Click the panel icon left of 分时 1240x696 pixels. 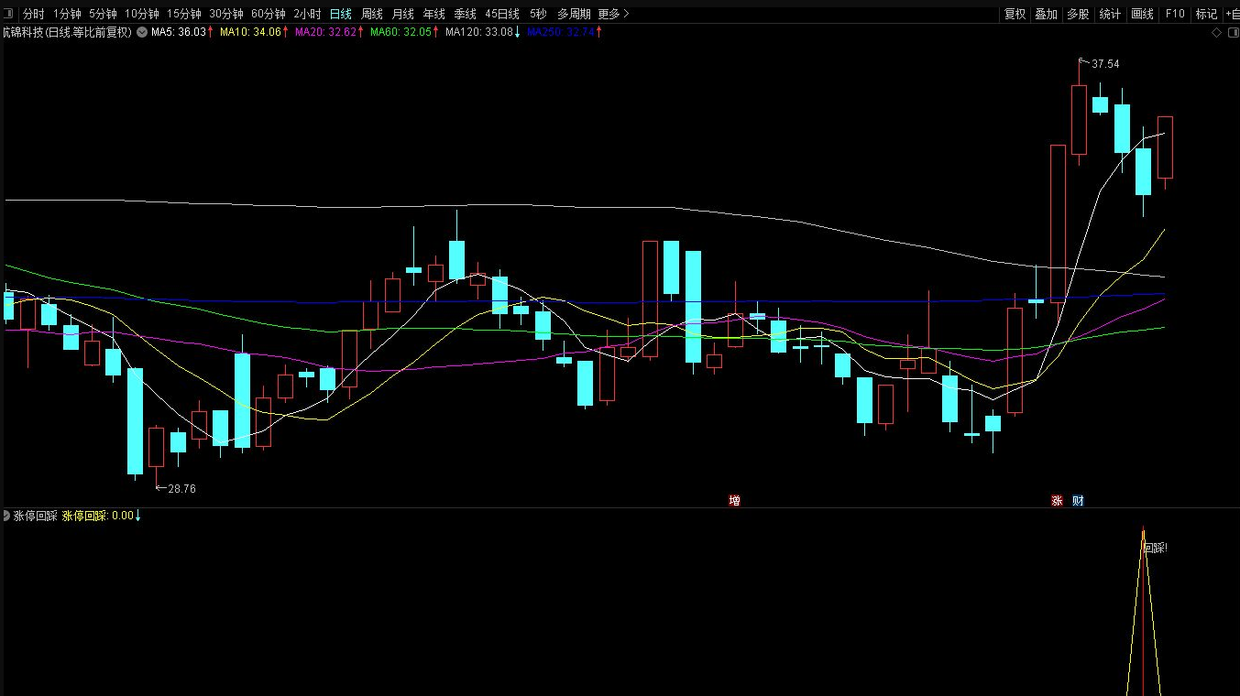(x=10, y=14)
